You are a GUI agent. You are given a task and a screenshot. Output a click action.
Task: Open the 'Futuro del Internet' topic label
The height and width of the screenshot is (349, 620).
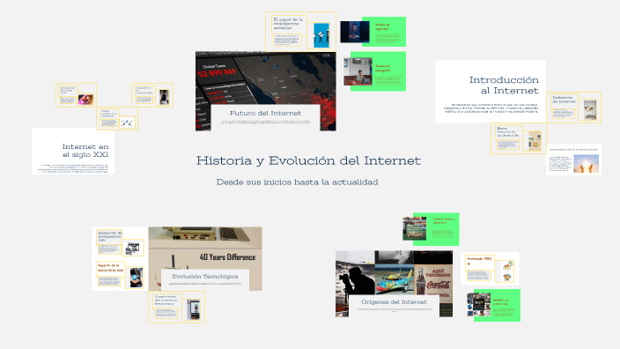265,113
